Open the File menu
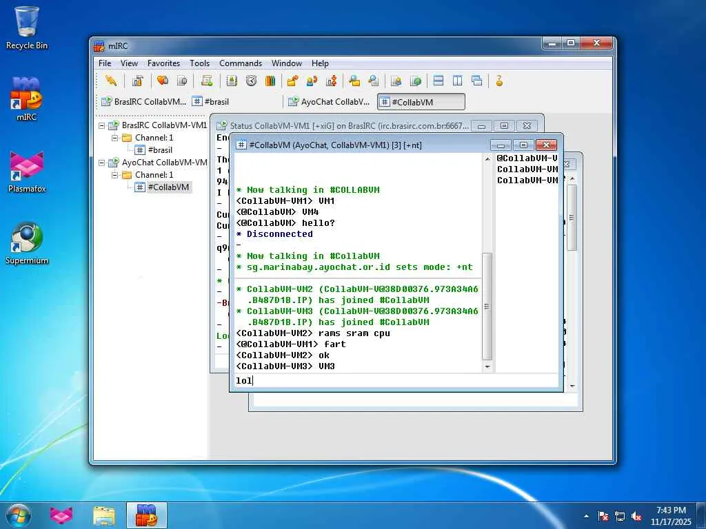Screen dimensions: 706x529 coord(105,63)
